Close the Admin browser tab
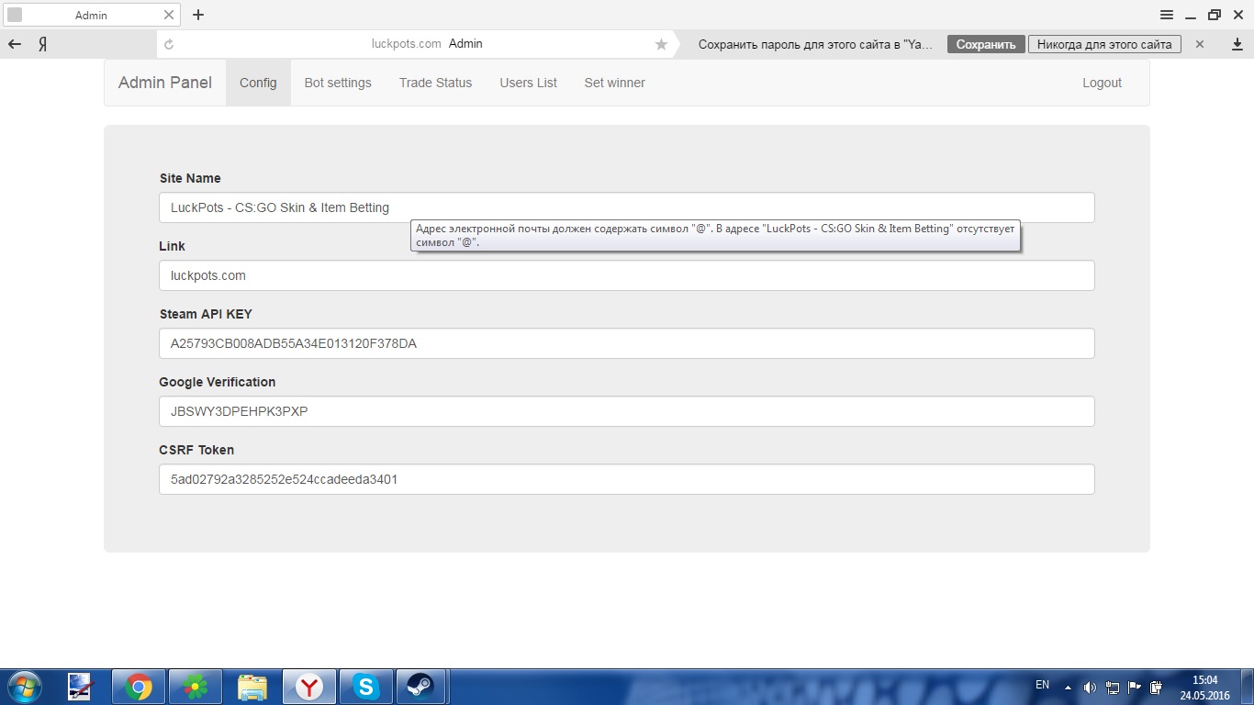This screenshot has width=1254, height=705. (x=169, y=15)
